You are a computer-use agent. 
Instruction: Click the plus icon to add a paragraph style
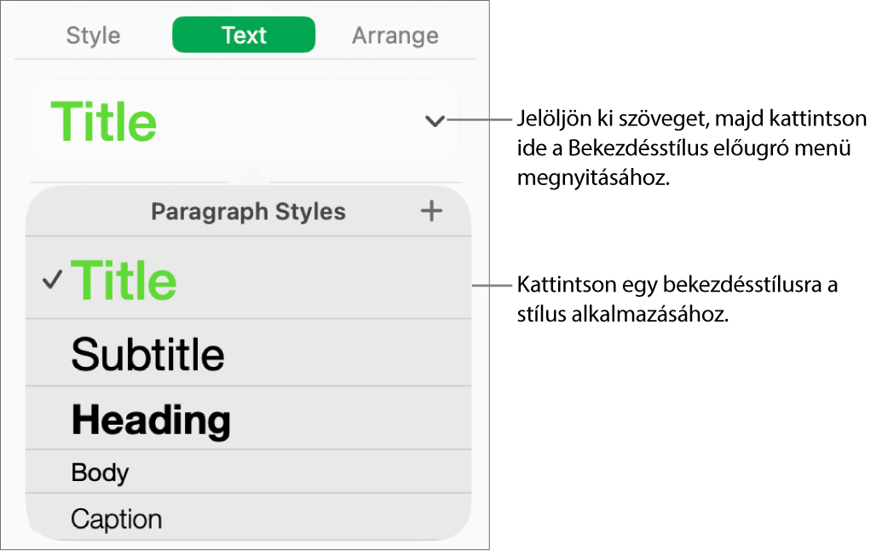(x=432, y=211)
